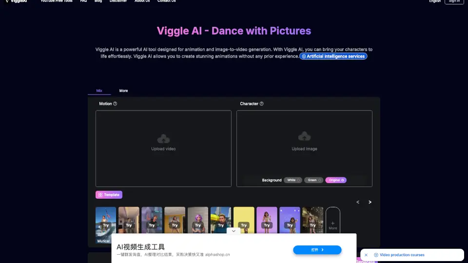Click the blue 打开 ad button

[x=317, y=250]
